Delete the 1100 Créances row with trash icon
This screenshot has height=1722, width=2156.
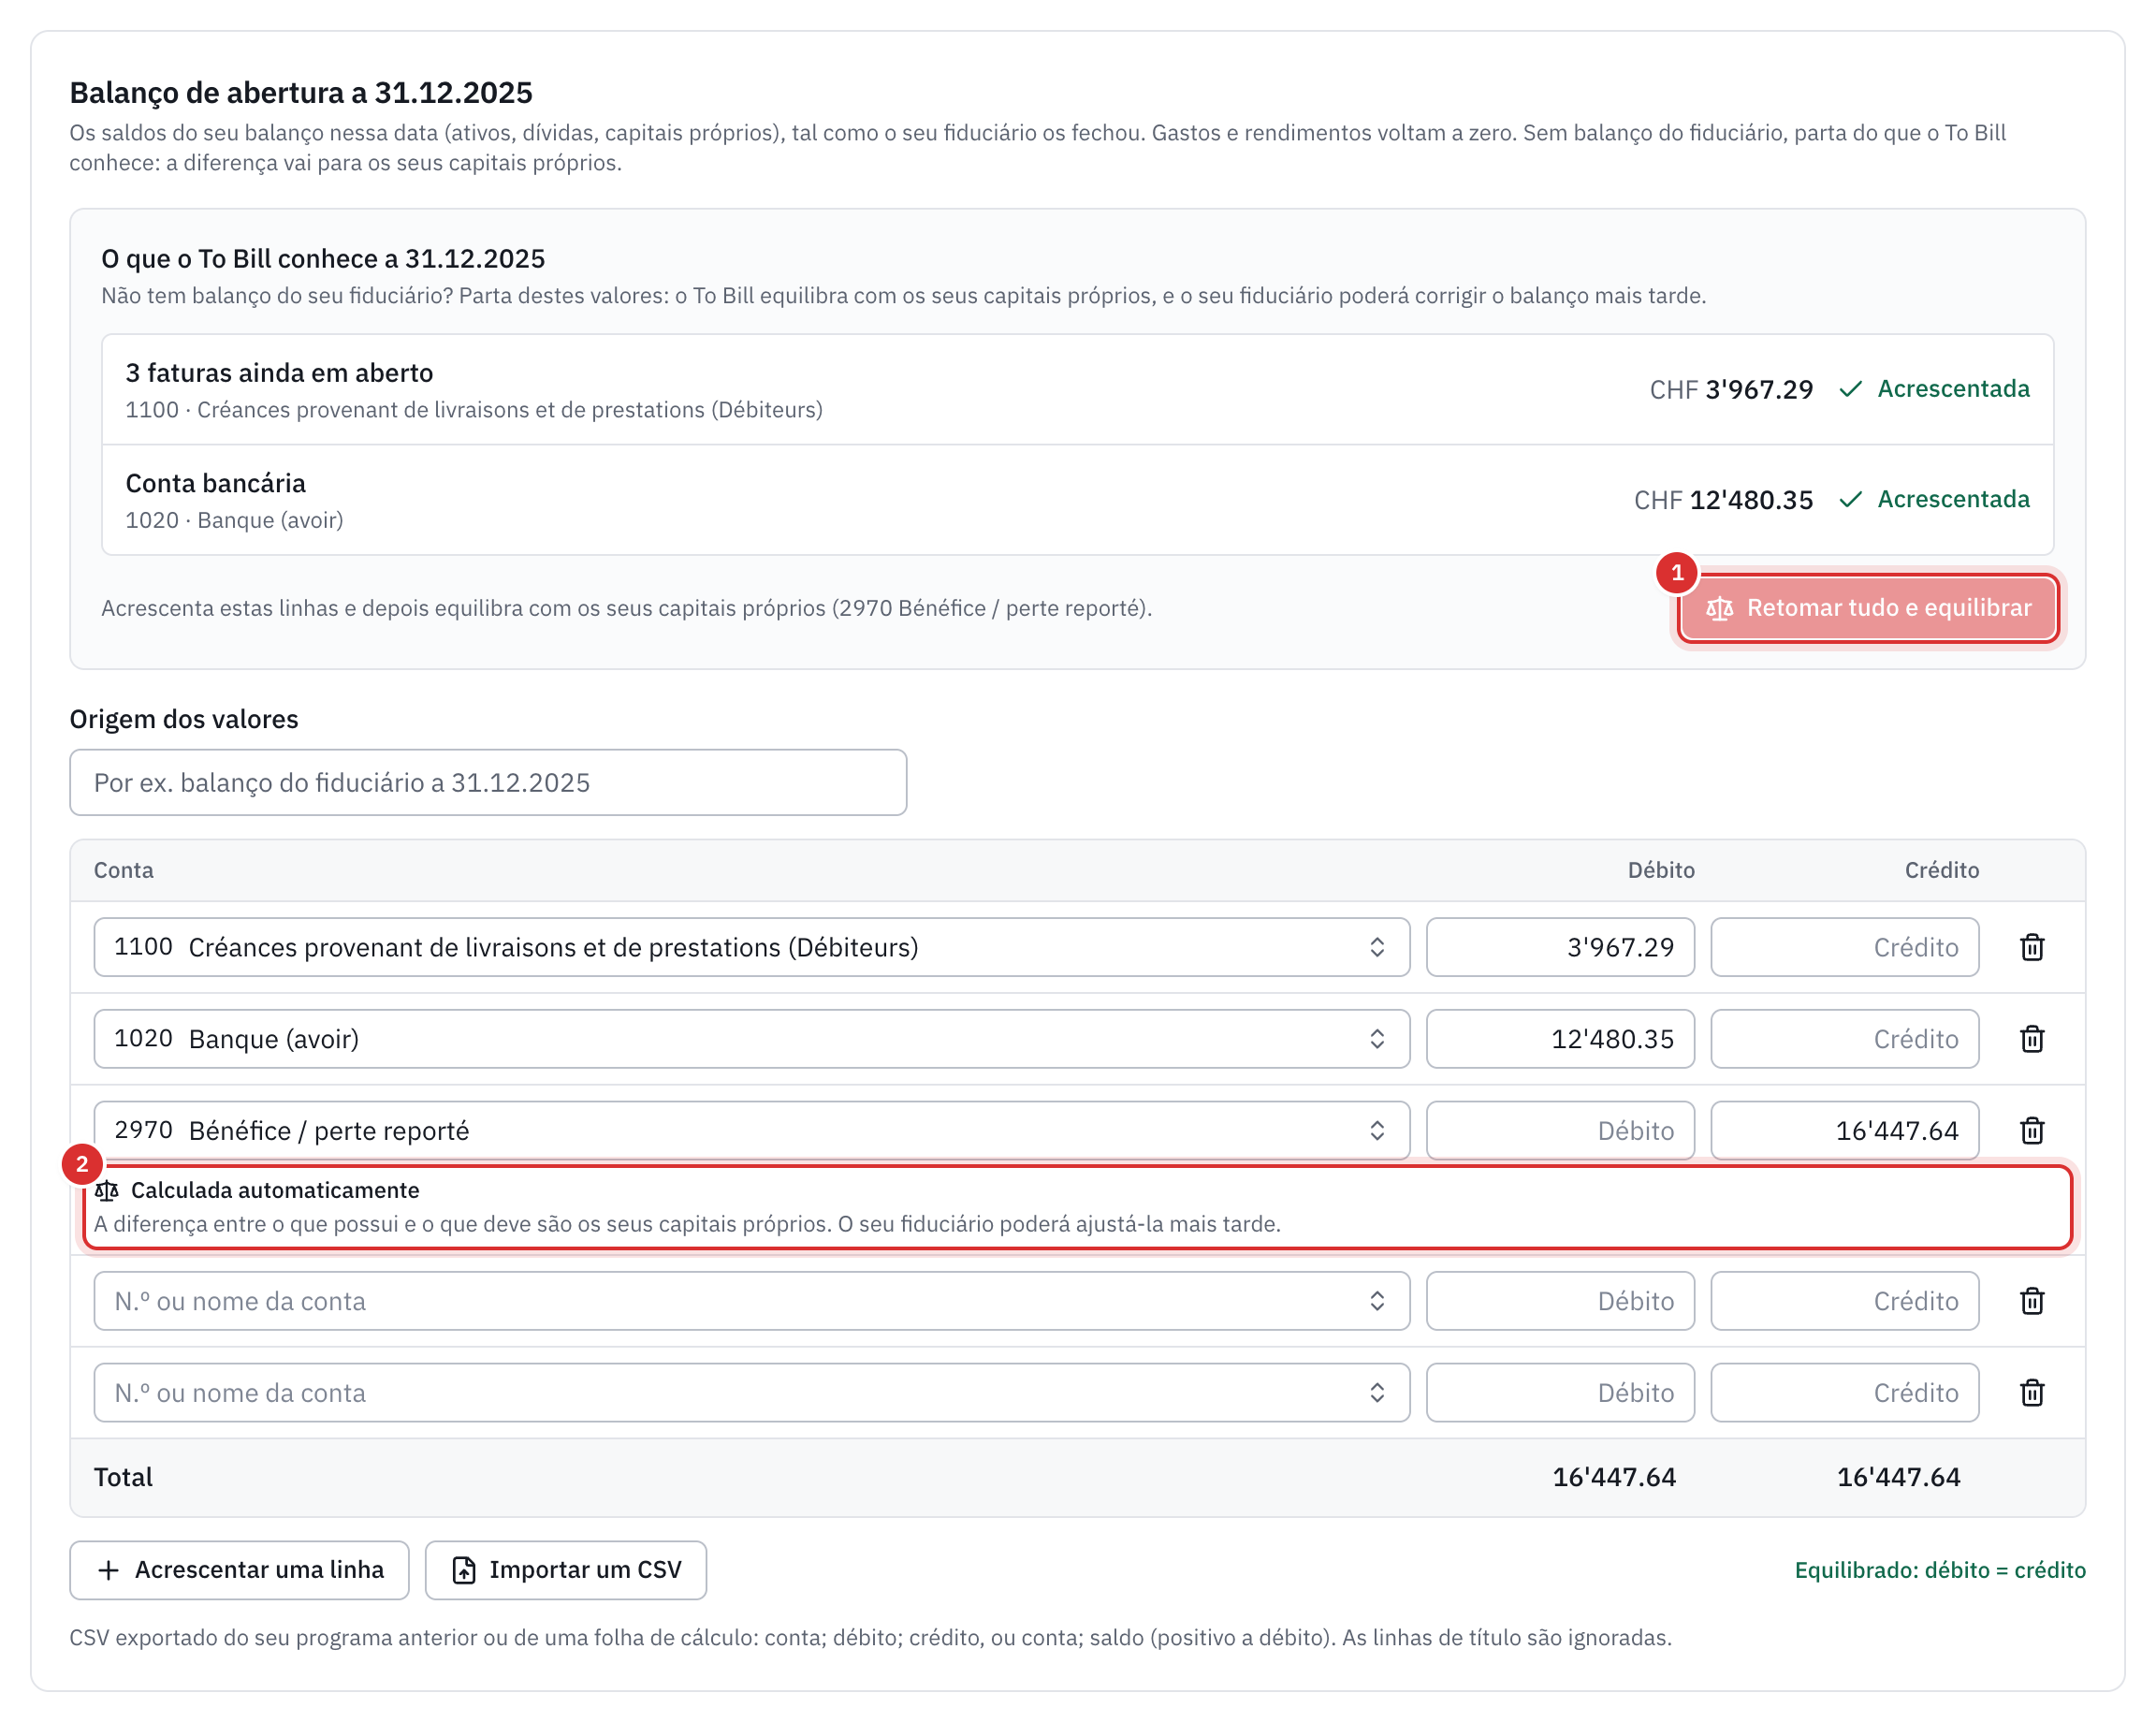[2031, 947]
